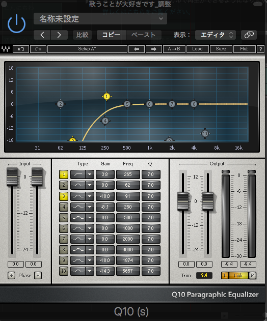The image size is (267, 321).
Task: Click band 8 bell filter shape icon
Action: click(x=78, y=250)
